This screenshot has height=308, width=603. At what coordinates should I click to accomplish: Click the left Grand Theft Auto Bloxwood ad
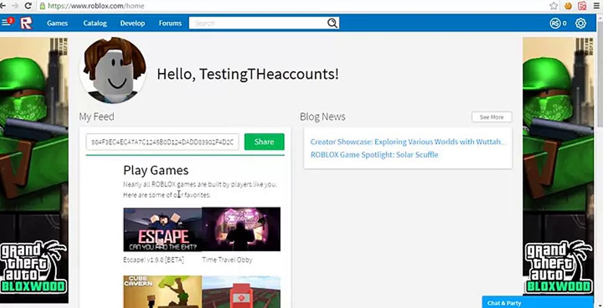tap(34, 170)
